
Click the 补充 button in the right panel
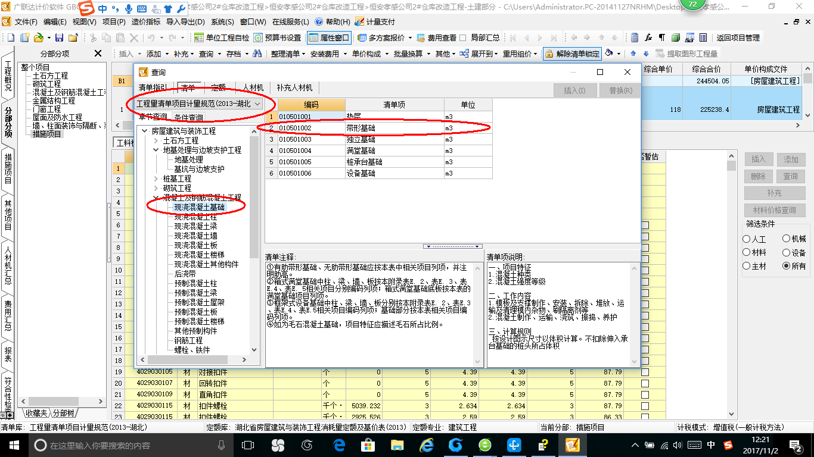tap(774, 193)
